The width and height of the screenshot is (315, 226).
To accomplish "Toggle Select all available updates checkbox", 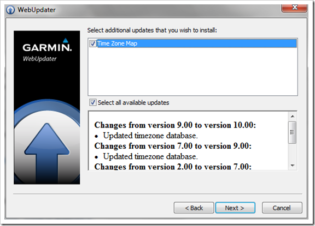I will click(92, 102).
